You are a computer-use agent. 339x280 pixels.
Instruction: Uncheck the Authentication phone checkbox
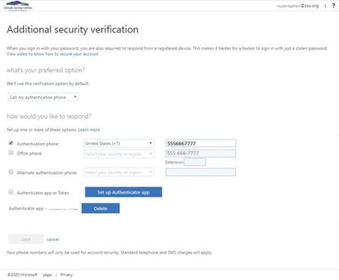click(x=11, y=143)
